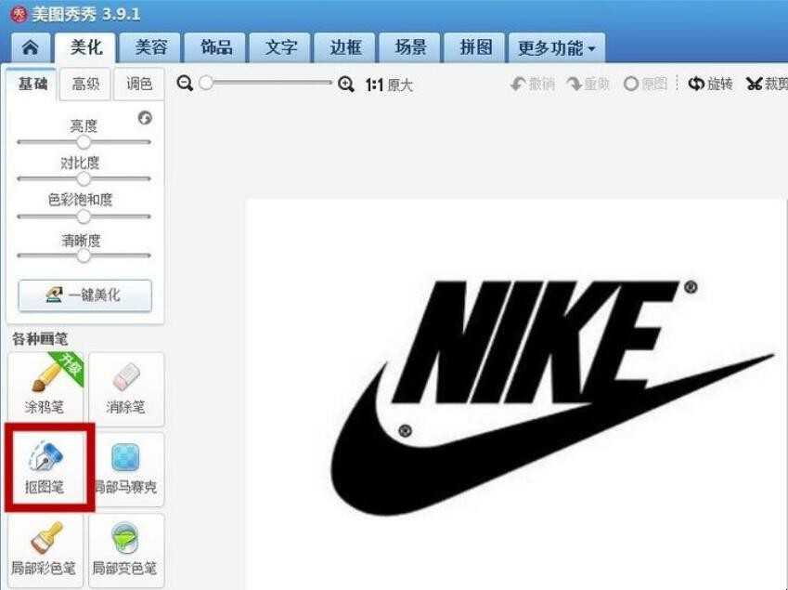Click the 一键美化 button
Viewport: 788px width, 590px height.
85,295
